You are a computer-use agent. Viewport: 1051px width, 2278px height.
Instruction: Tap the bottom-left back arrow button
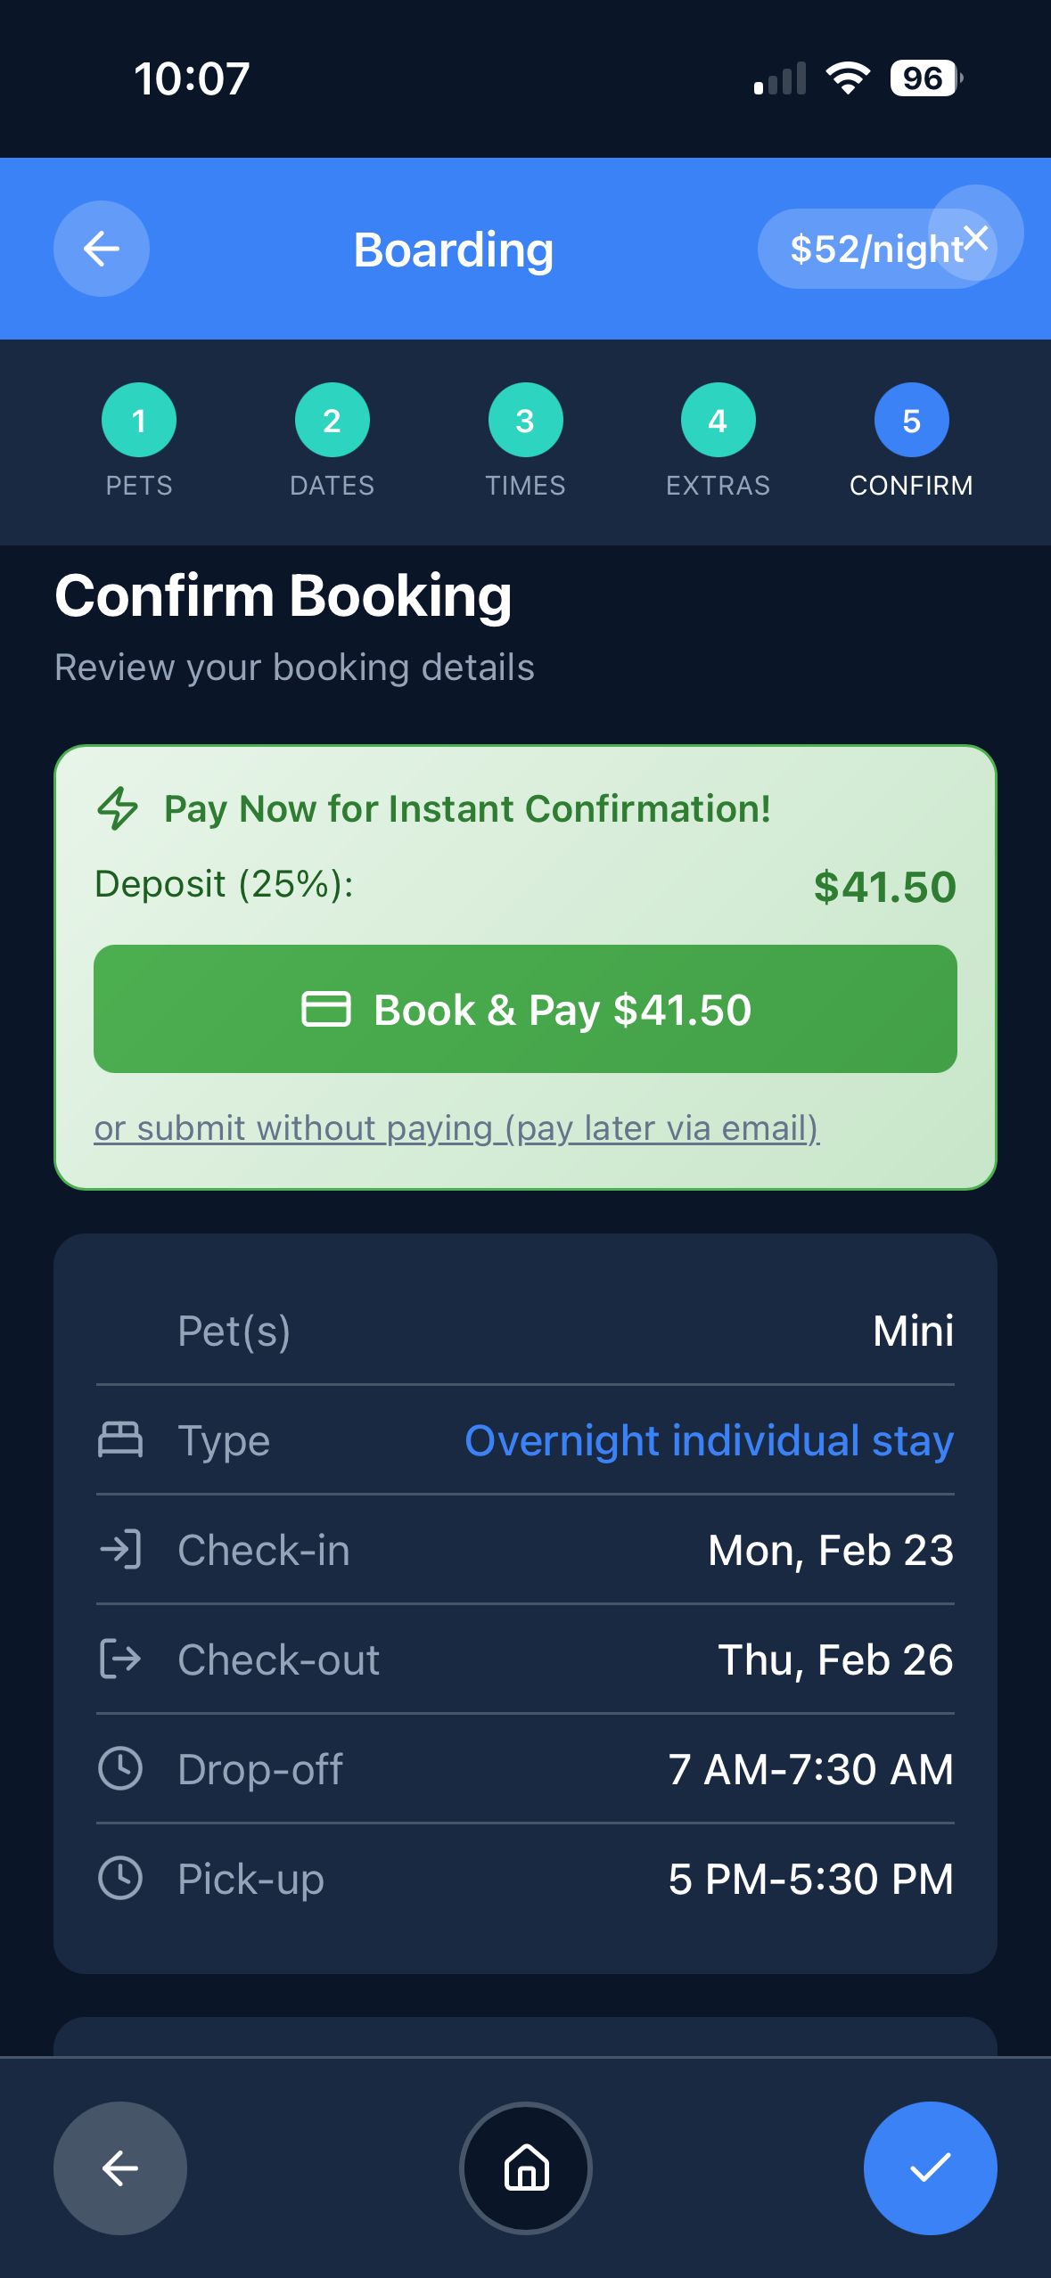pyautogui.click(x=120, y=2167)
